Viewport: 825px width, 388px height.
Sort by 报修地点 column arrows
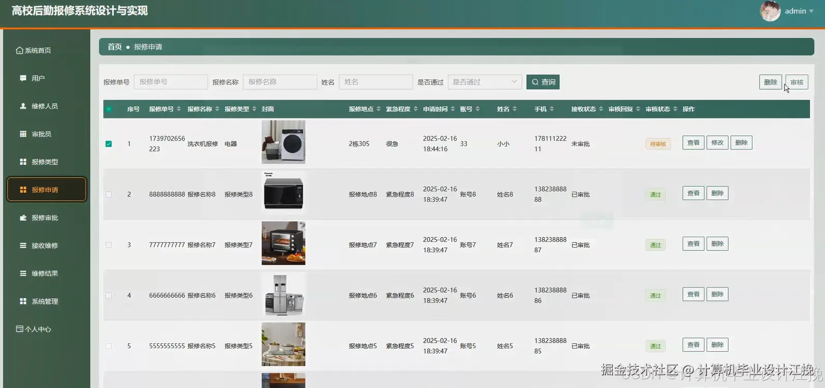point(378,109)
